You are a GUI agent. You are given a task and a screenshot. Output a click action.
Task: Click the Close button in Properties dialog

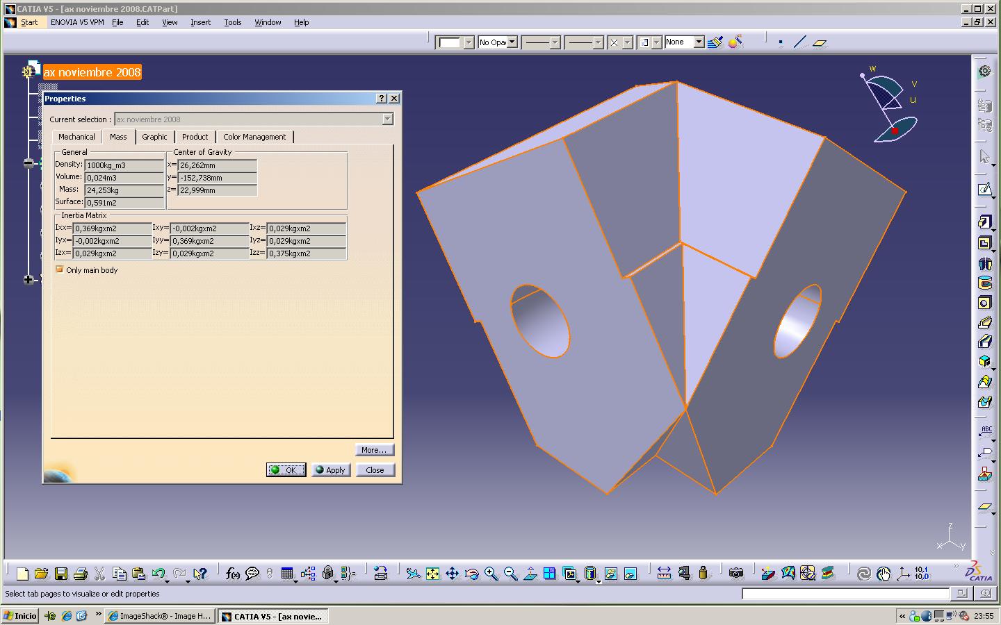point(375,470)
